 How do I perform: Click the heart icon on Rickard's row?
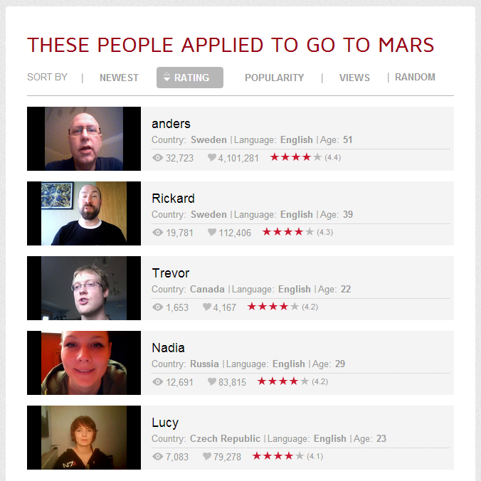(x=212, y=232)
